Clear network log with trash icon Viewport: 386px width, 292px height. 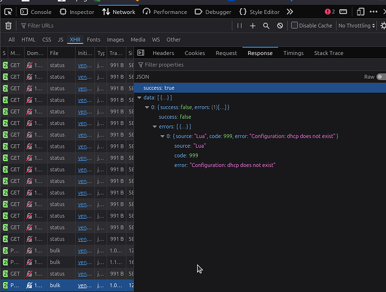pyautogui.click(x=8, y=26)
